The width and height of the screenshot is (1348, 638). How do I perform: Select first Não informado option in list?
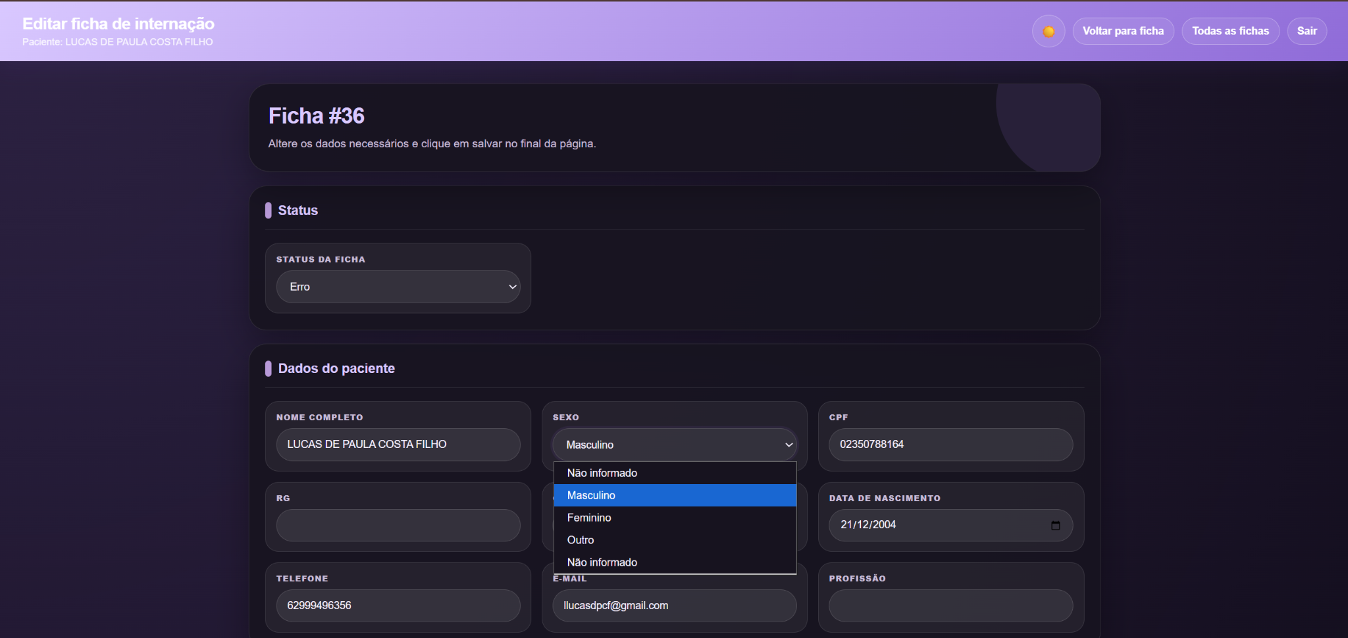pyautogui.click(x=675, y=473)
